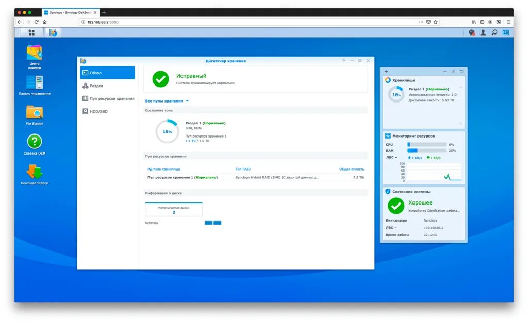Click second Synology disk slot block
This screenshot has width=528, height=323.
(x=218, y=223)
